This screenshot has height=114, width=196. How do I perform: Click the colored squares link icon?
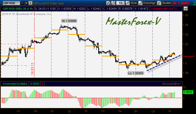point(26,3)
